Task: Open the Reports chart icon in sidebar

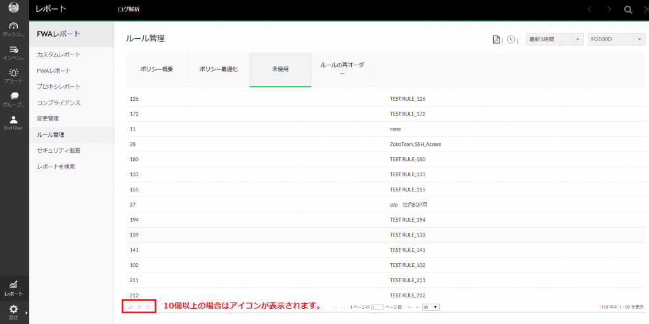Action: tap(14, 284)
